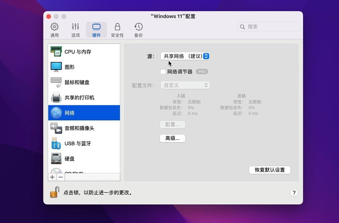Viewport: 339px width, 223px height.
Task: Select the 硬件 (Hardware) tab
Action: [96, 30]
